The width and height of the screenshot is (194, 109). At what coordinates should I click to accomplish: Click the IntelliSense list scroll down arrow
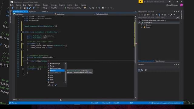(65, 82)
